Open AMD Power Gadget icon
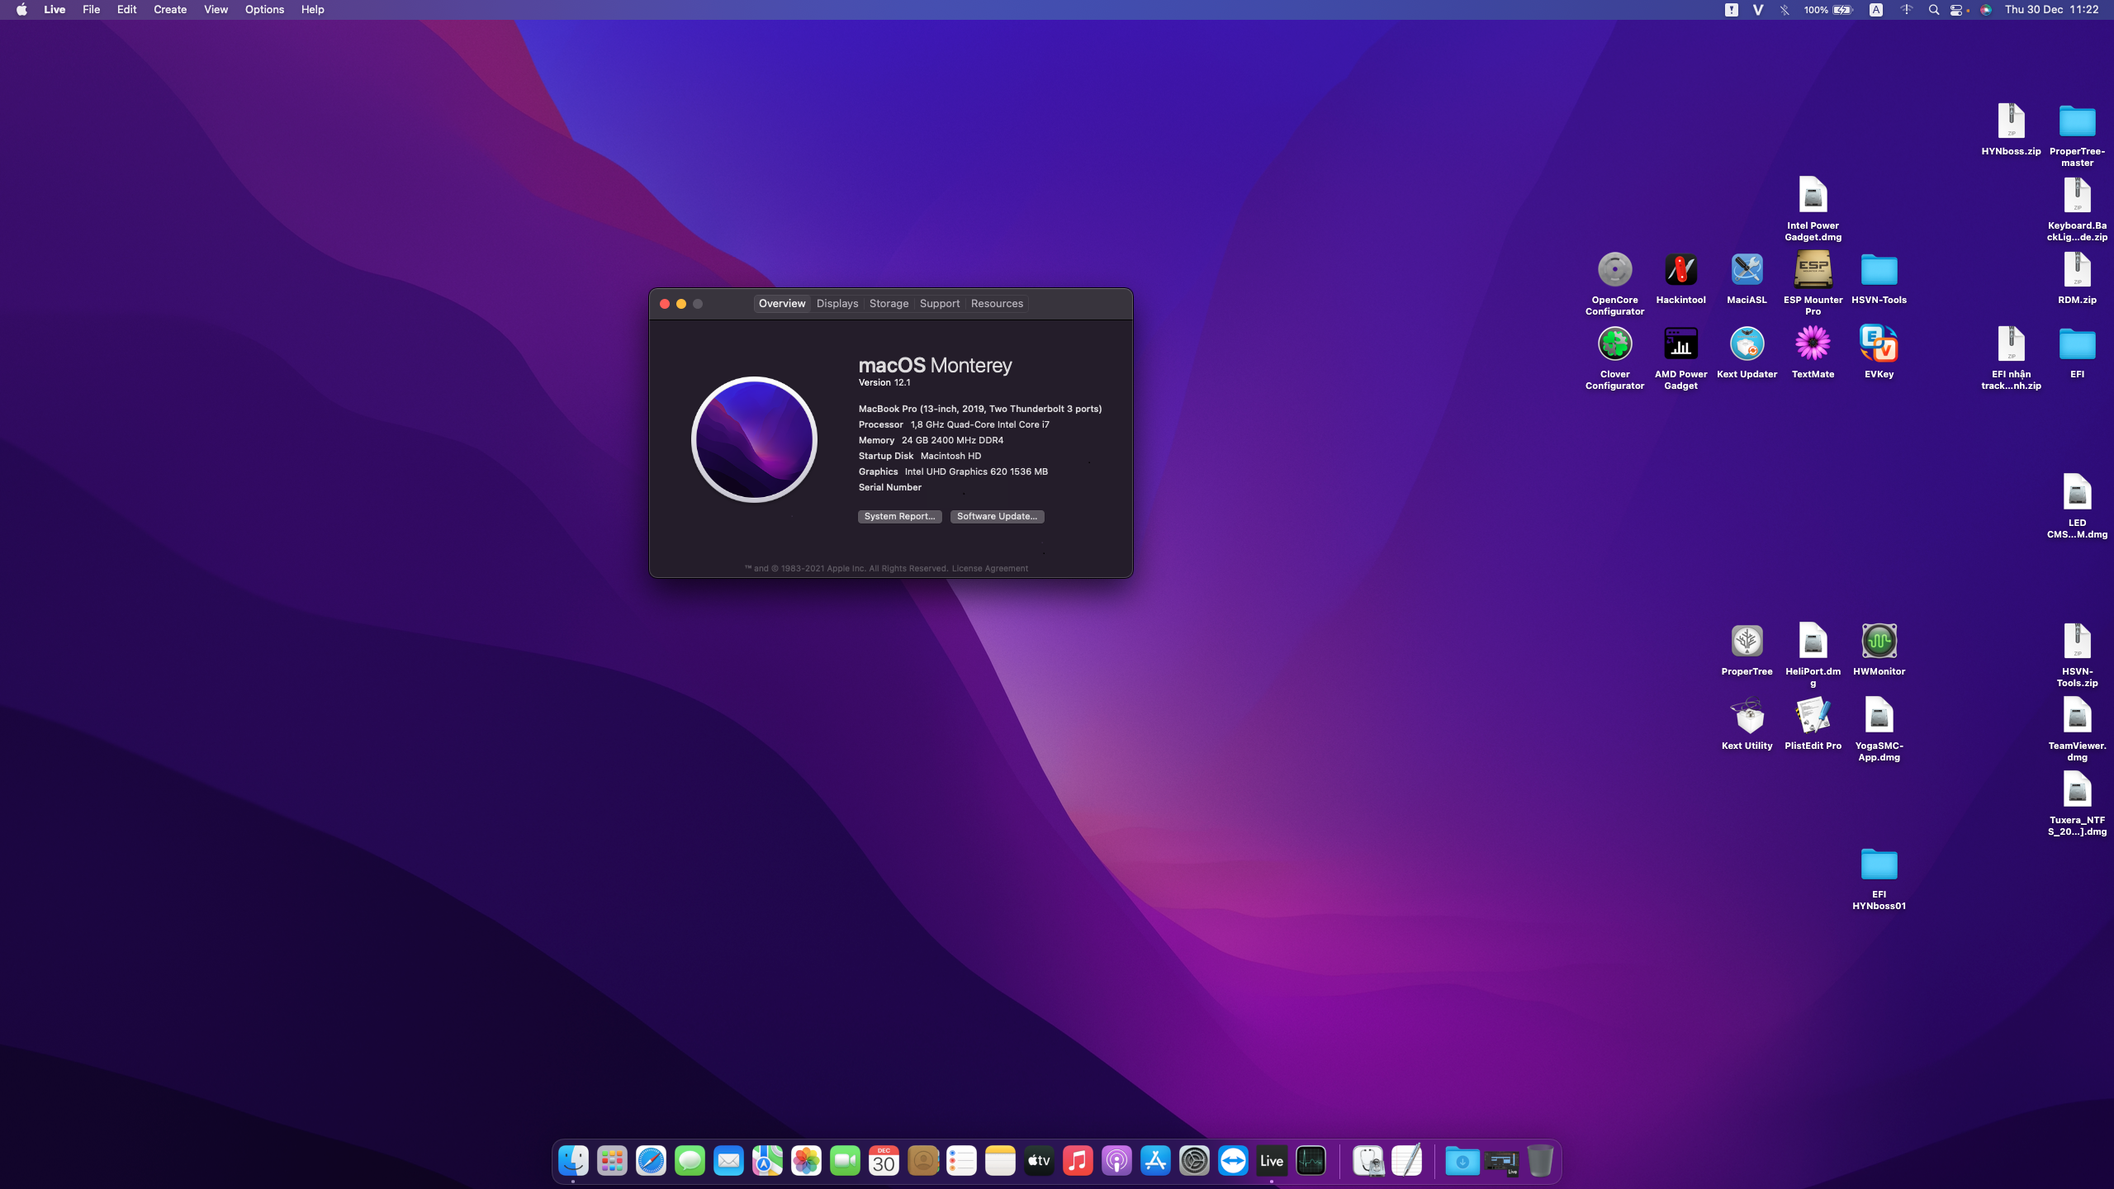The image size is (2114, 1189). click(x=1680, y=344)
